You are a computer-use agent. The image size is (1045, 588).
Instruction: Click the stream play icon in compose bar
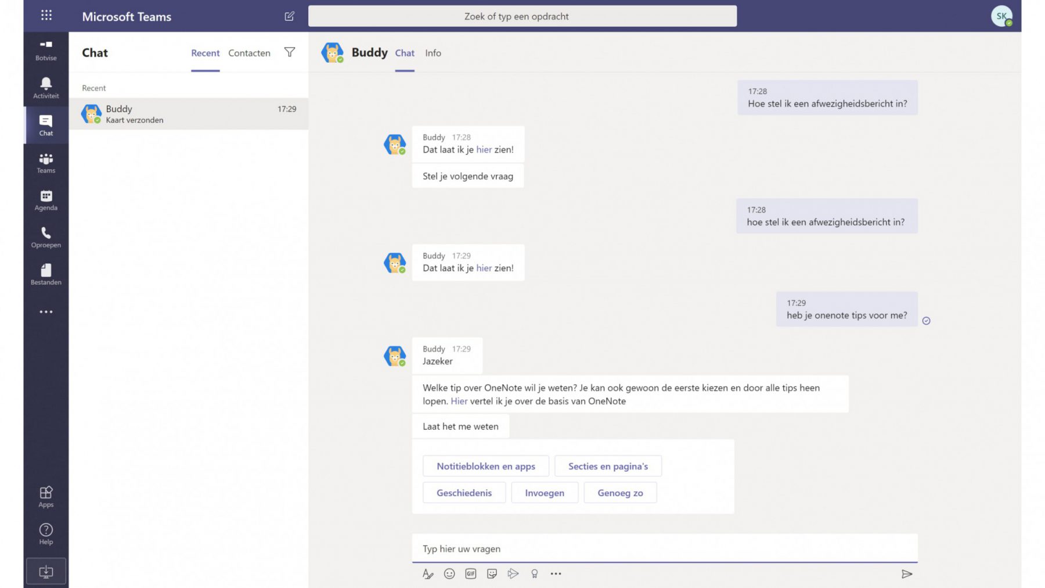(x=513, y=574)
